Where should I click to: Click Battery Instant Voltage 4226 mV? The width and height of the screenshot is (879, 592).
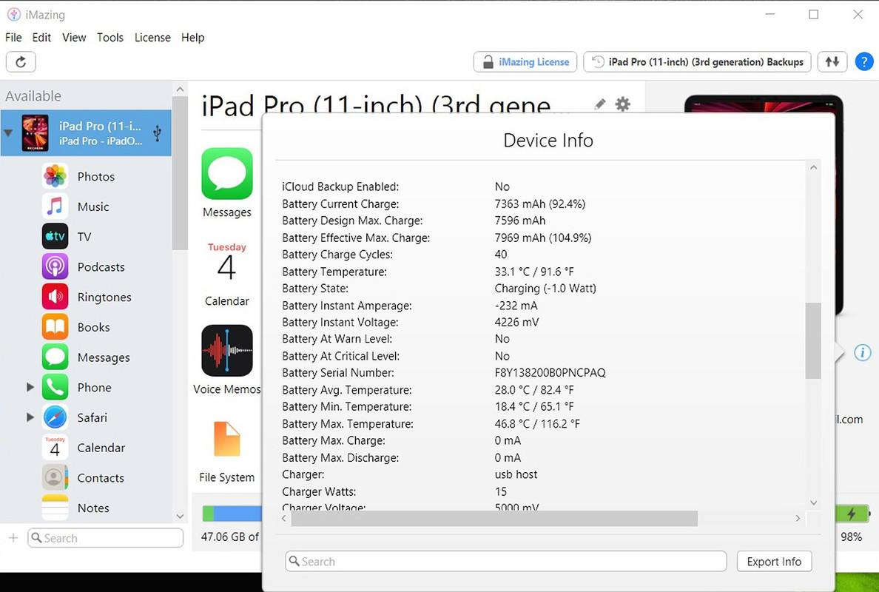pos(516,323)
